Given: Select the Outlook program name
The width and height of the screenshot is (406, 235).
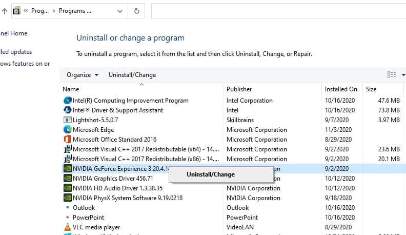Looking at the screenshot, I should coord(84,208).
